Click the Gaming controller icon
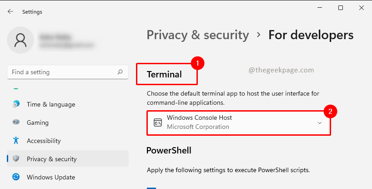The width and height of the screenshot is (372, 189). [16, 123]
